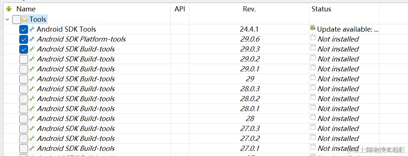Screen dimensions: 408x156
Task: Click Not installed status icon for rev 29.0.3
Action: (x=313, y=48)
